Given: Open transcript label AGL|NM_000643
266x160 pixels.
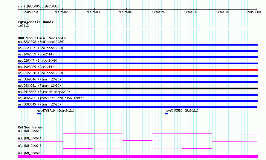Looking at the screenshot, I should [x=30, y=146].
